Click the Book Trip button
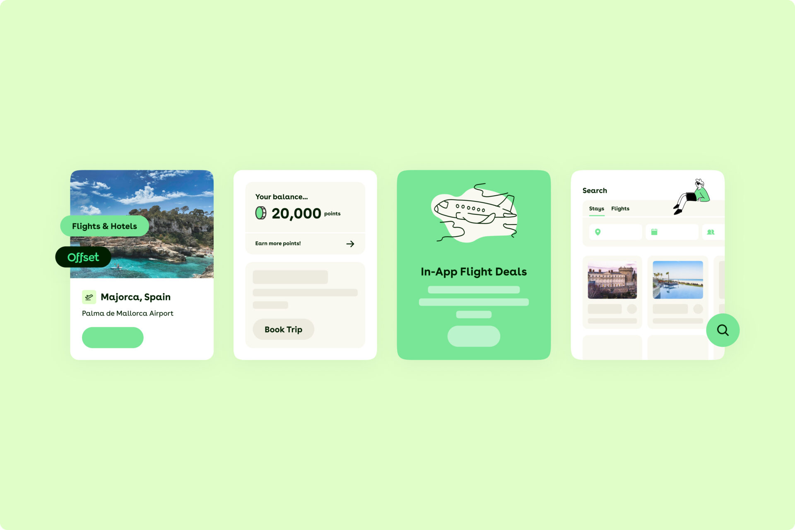795x530 pixels. (283, 329)
